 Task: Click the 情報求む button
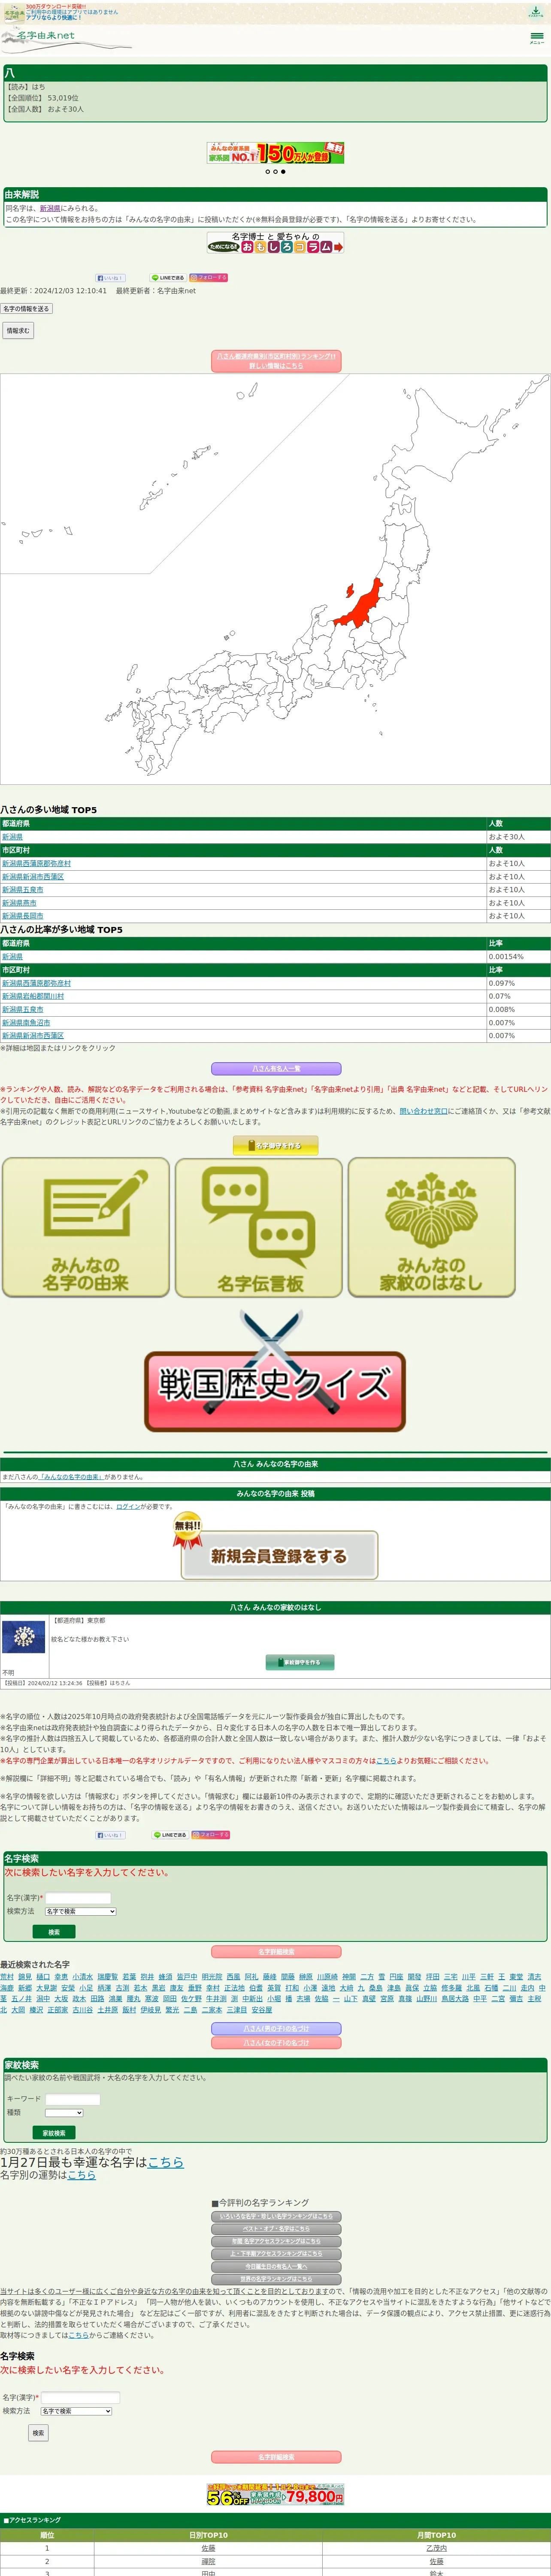(x=17, y=330)
